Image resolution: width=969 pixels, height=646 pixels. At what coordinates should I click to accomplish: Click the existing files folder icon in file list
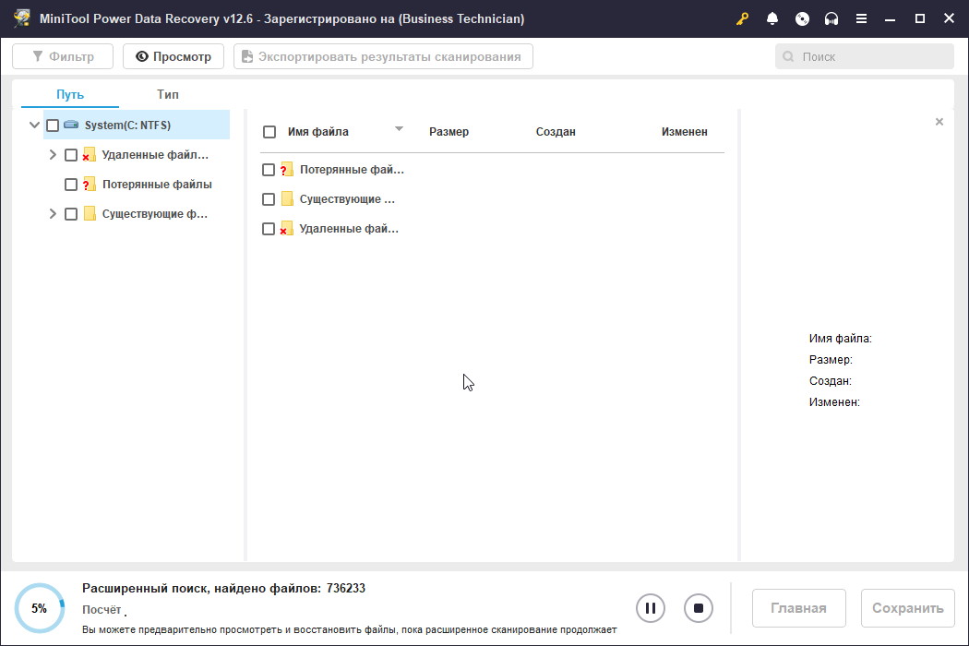pyautogui.click(x=287, y=199)
